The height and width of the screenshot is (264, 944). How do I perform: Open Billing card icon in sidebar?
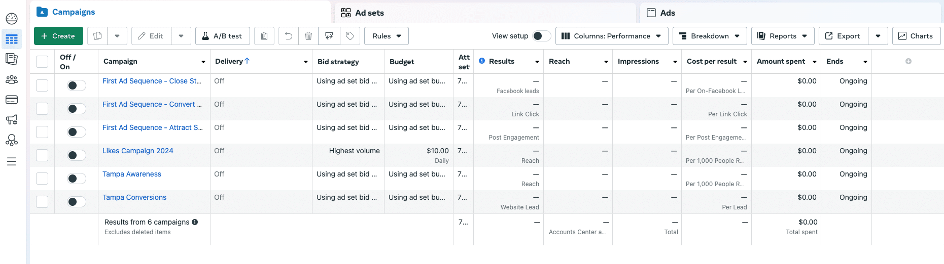tap(12, 100)
